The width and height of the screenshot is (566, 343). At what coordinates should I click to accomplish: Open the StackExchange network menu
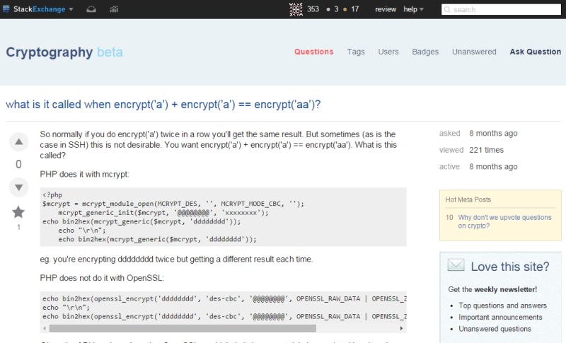pos(38,9)
